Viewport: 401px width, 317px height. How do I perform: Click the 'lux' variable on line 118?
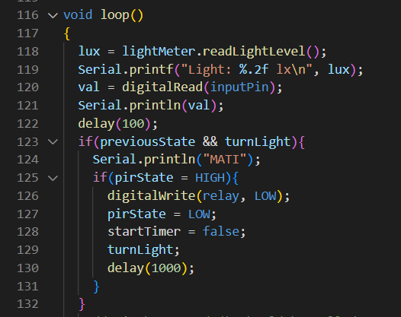coord(89,51)
